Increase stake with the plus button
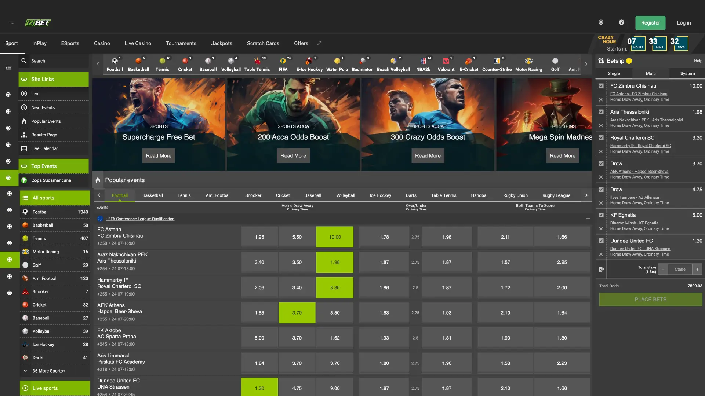 697,269
